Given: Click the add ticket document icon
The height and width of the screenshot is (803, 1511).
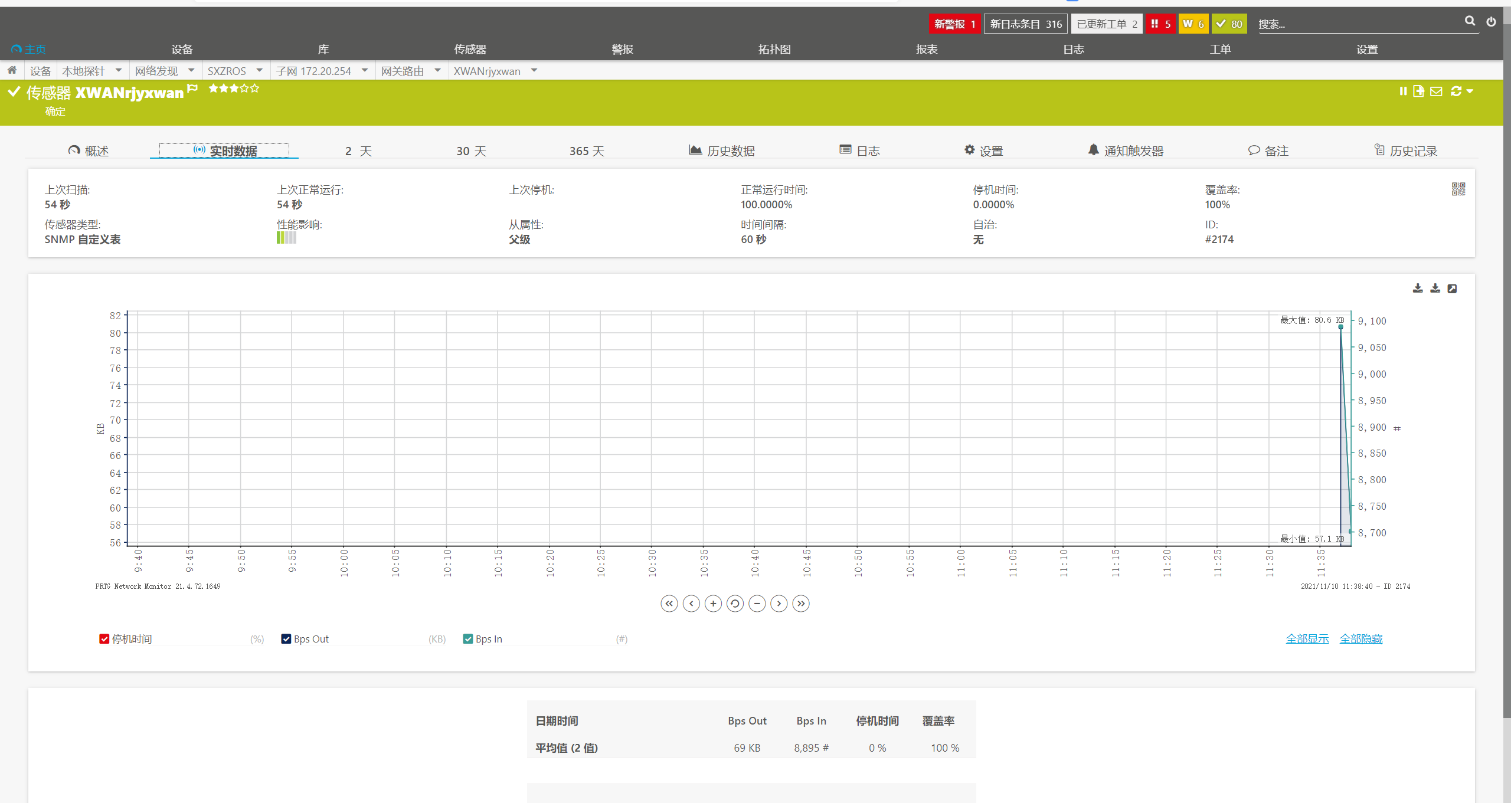Looking at the screenshot, I should [x=1418, y=91].
